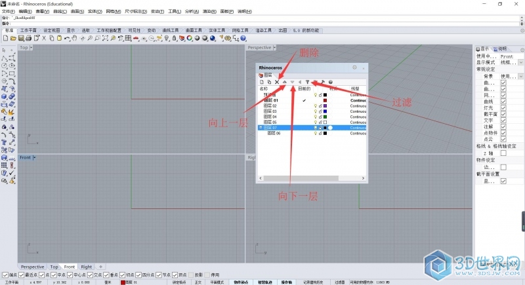
Task: Click the options gear icon in the main toolbar
Action: tap(228, 39)
